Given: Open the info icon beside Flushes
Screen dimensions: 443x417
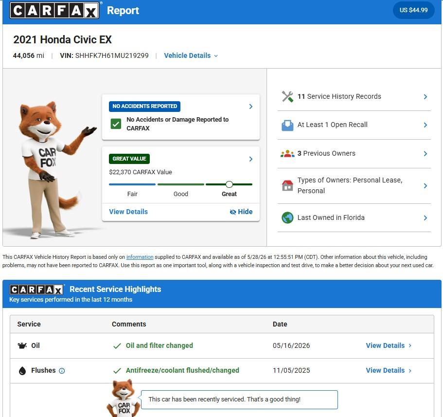Looking at the screenshot, I should click(x=62, y=371).
